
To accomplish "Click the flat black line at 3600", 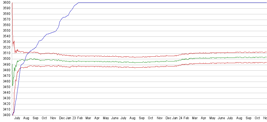I will [x=169, y=3].
